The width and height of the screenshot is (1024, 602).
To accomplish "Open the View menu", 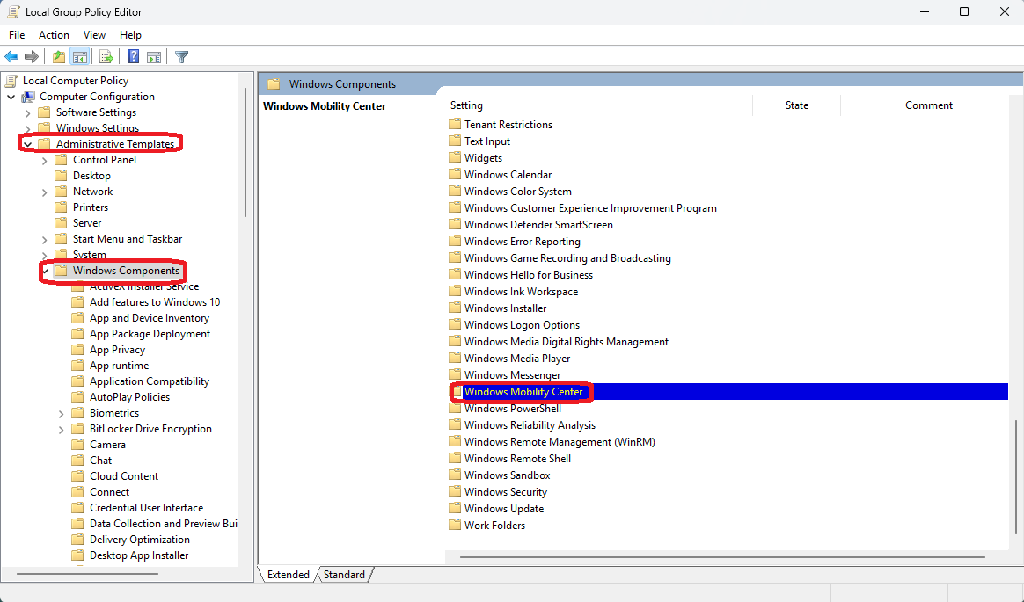I will coord(94,35).
